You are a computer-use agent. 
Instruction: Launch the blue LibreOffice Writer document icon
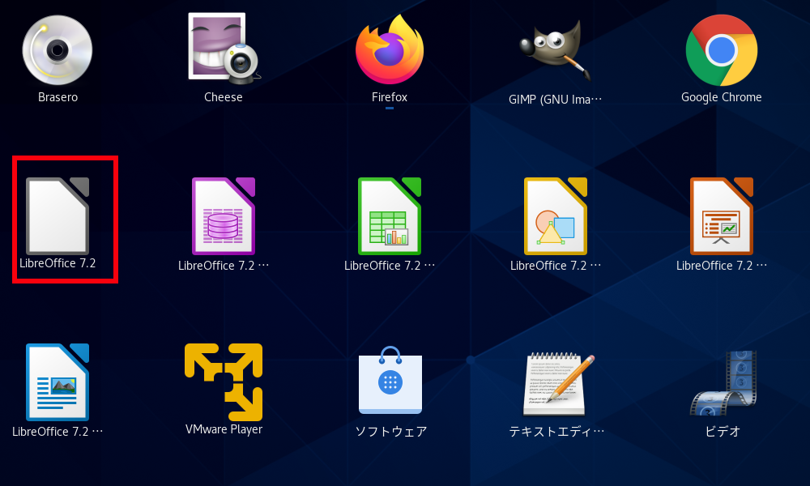click(x=58, y=381)
